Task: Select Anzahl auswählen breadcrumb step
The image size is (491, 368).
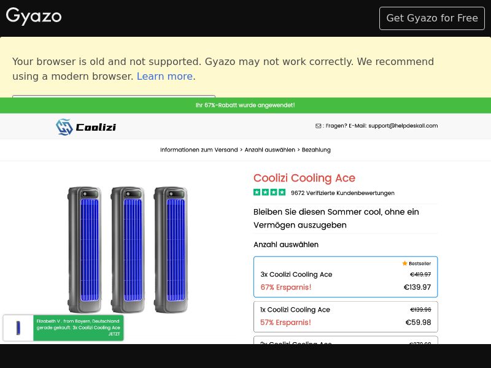Action: click(x=269, y=150)
